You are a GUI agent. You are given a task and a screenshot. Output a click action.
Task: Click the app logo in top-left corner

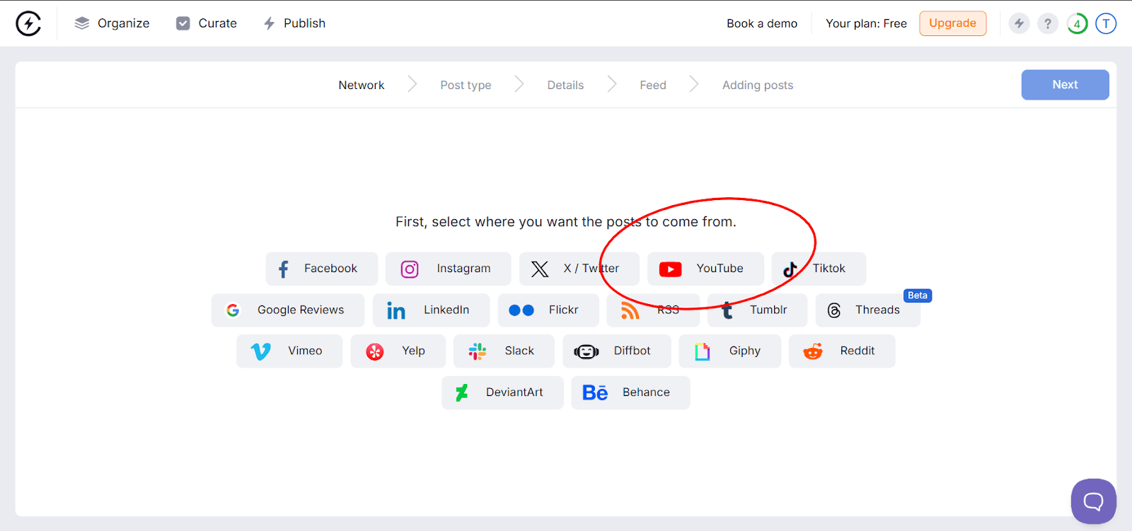pos(28,23)
